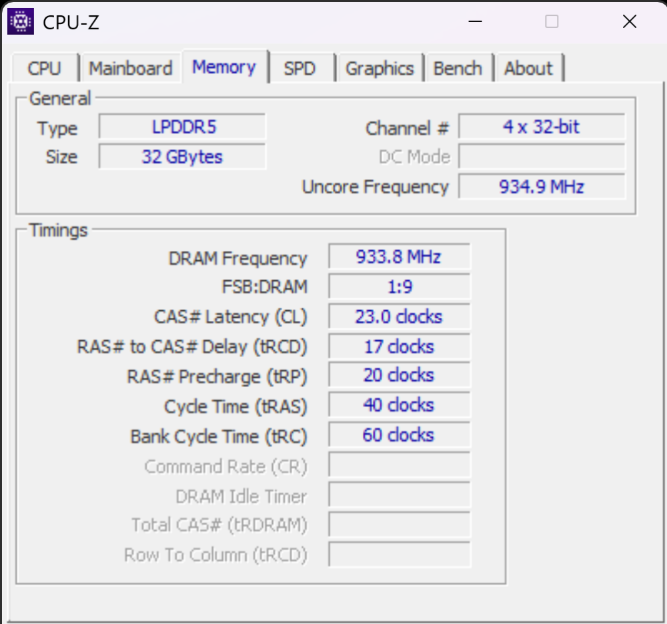Viewport: 667px width, 624px height.
Task: Click the empty DC Mode field
Action: tap(542, 157)
